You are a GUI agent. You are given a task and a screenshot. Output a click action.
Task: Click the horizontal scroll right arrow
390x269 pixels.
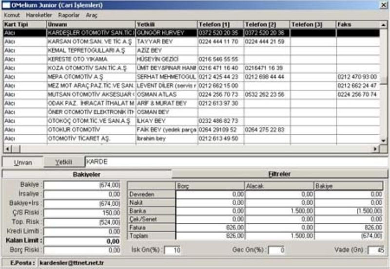[x=375, y=149]
